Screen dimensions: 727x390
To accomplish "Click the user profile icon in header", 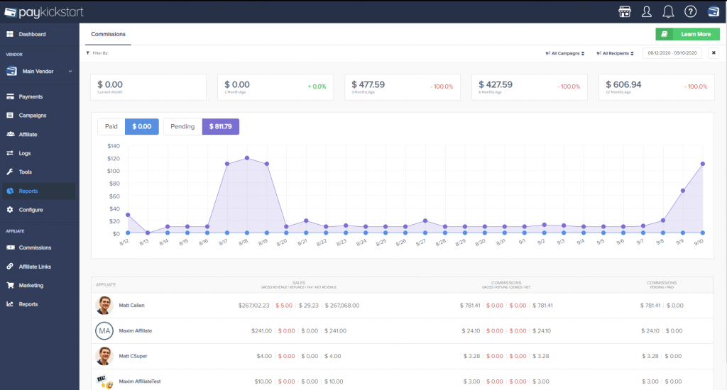I will click(646, 11).
